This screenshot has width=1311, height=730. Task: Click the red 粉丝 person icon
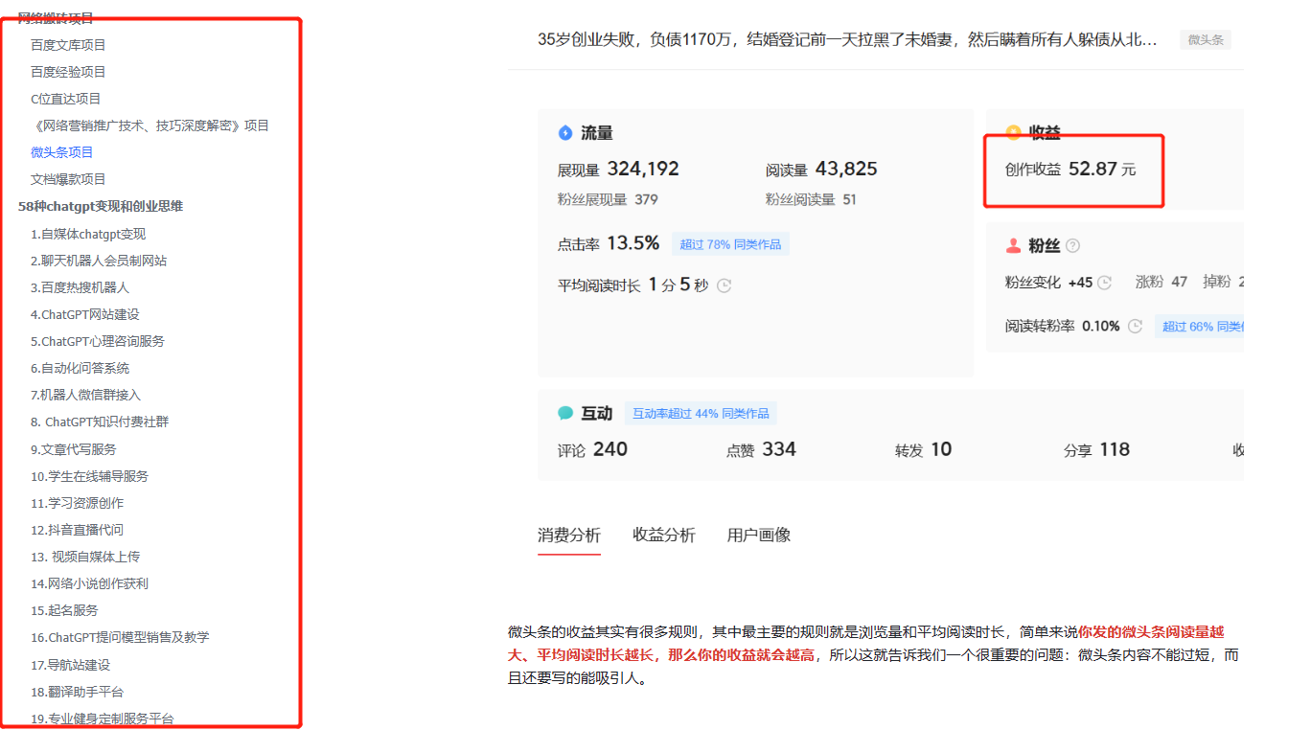click(1013, 246)
